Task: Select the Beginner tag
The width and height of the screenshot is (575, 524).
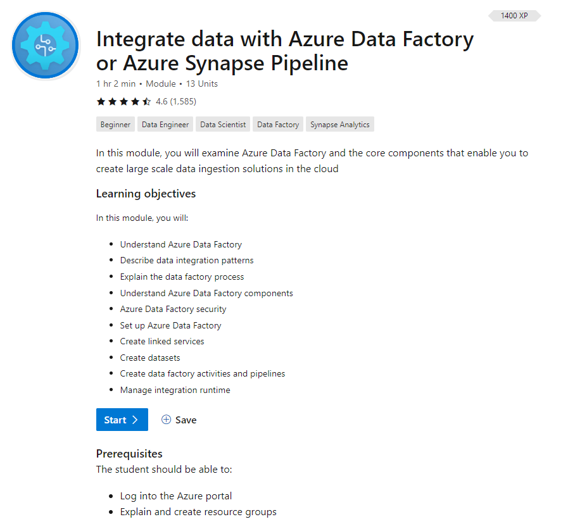Action: click(115, 124)
